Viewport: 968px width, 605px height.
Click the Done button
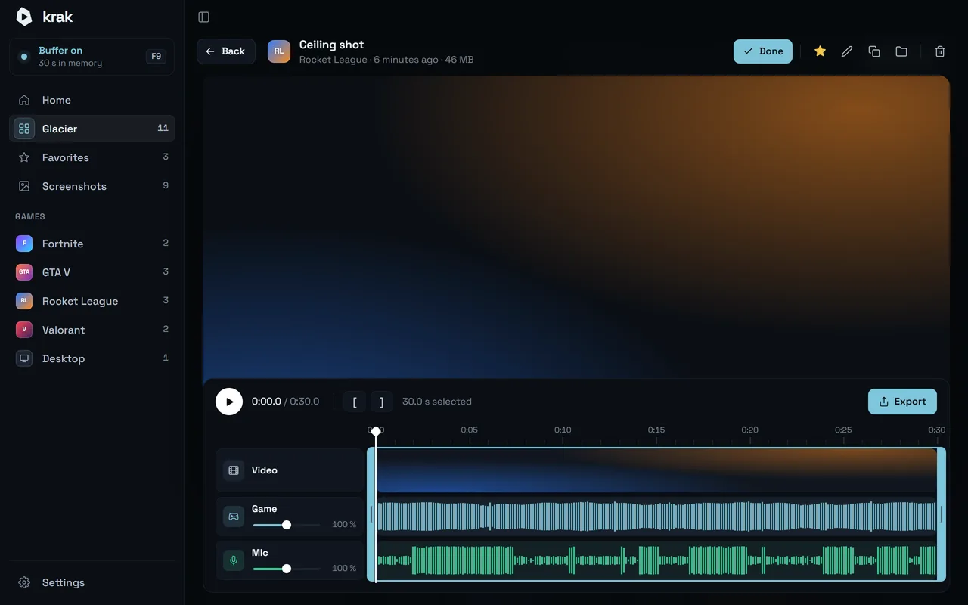coord(763,51)
